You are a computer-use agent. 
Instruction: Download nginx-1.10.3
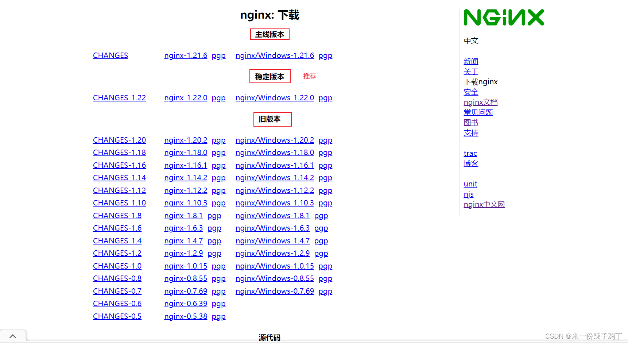pyautogui.click(x=186, y=203)
